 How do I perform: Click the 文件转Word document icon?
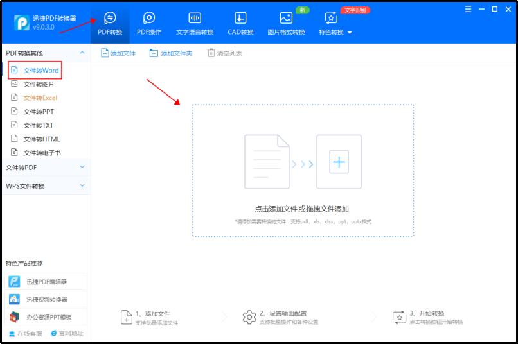[14, 70]
